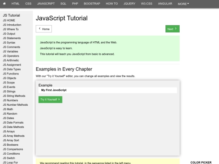Open JS Functions chapter
219x164 pixels.
coord(11,74)
